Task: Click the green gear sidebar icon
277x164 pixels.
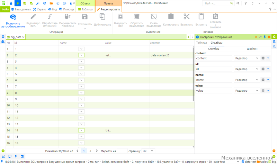Action: click(274, 37)
